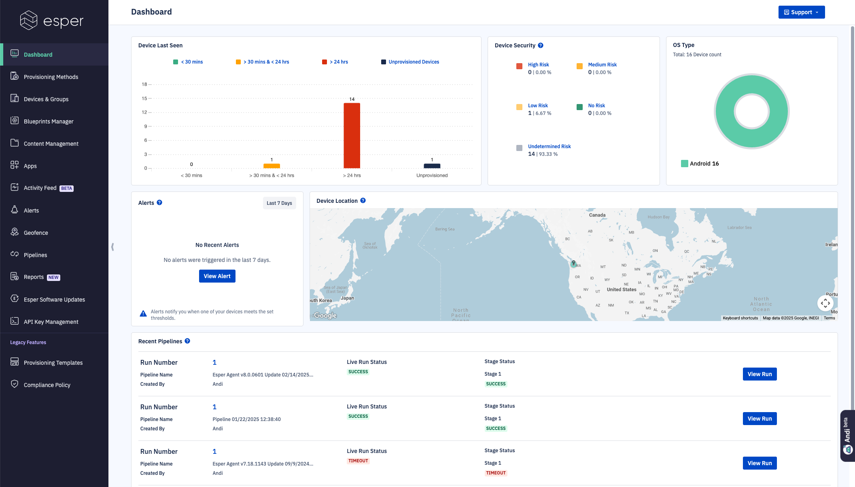This screenshot has width=855, height=487.
Task: Toggle the 'Unprovisioned Devices' legend item
Action: pyautogui.click(x=410, y=62)
